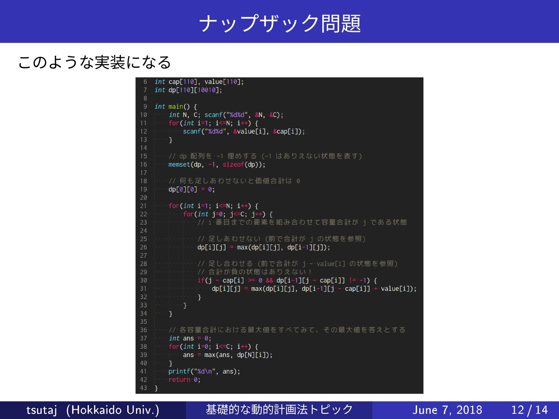
Task: Click the author name tsutaj in footer
Action: (41, 410)
